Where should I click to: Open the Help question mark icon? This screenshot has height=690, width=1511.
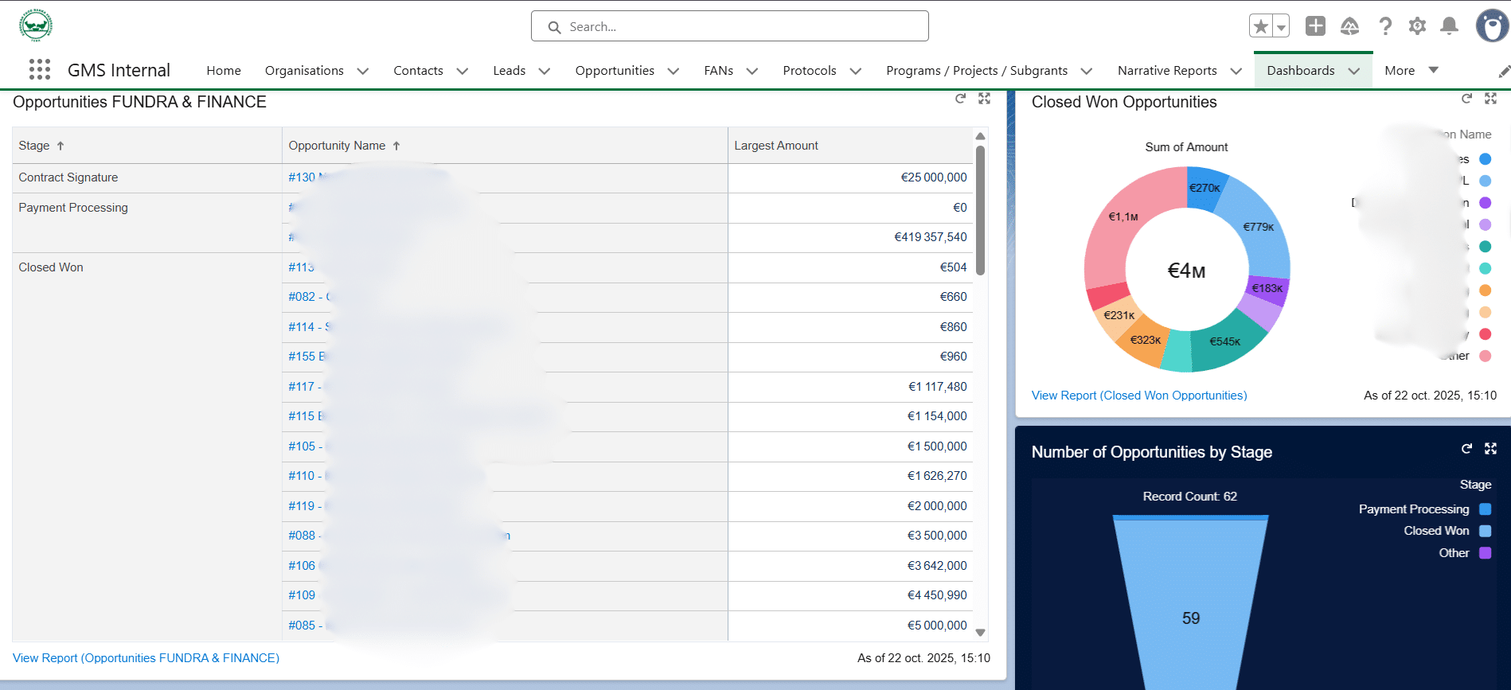point(1385,26)
